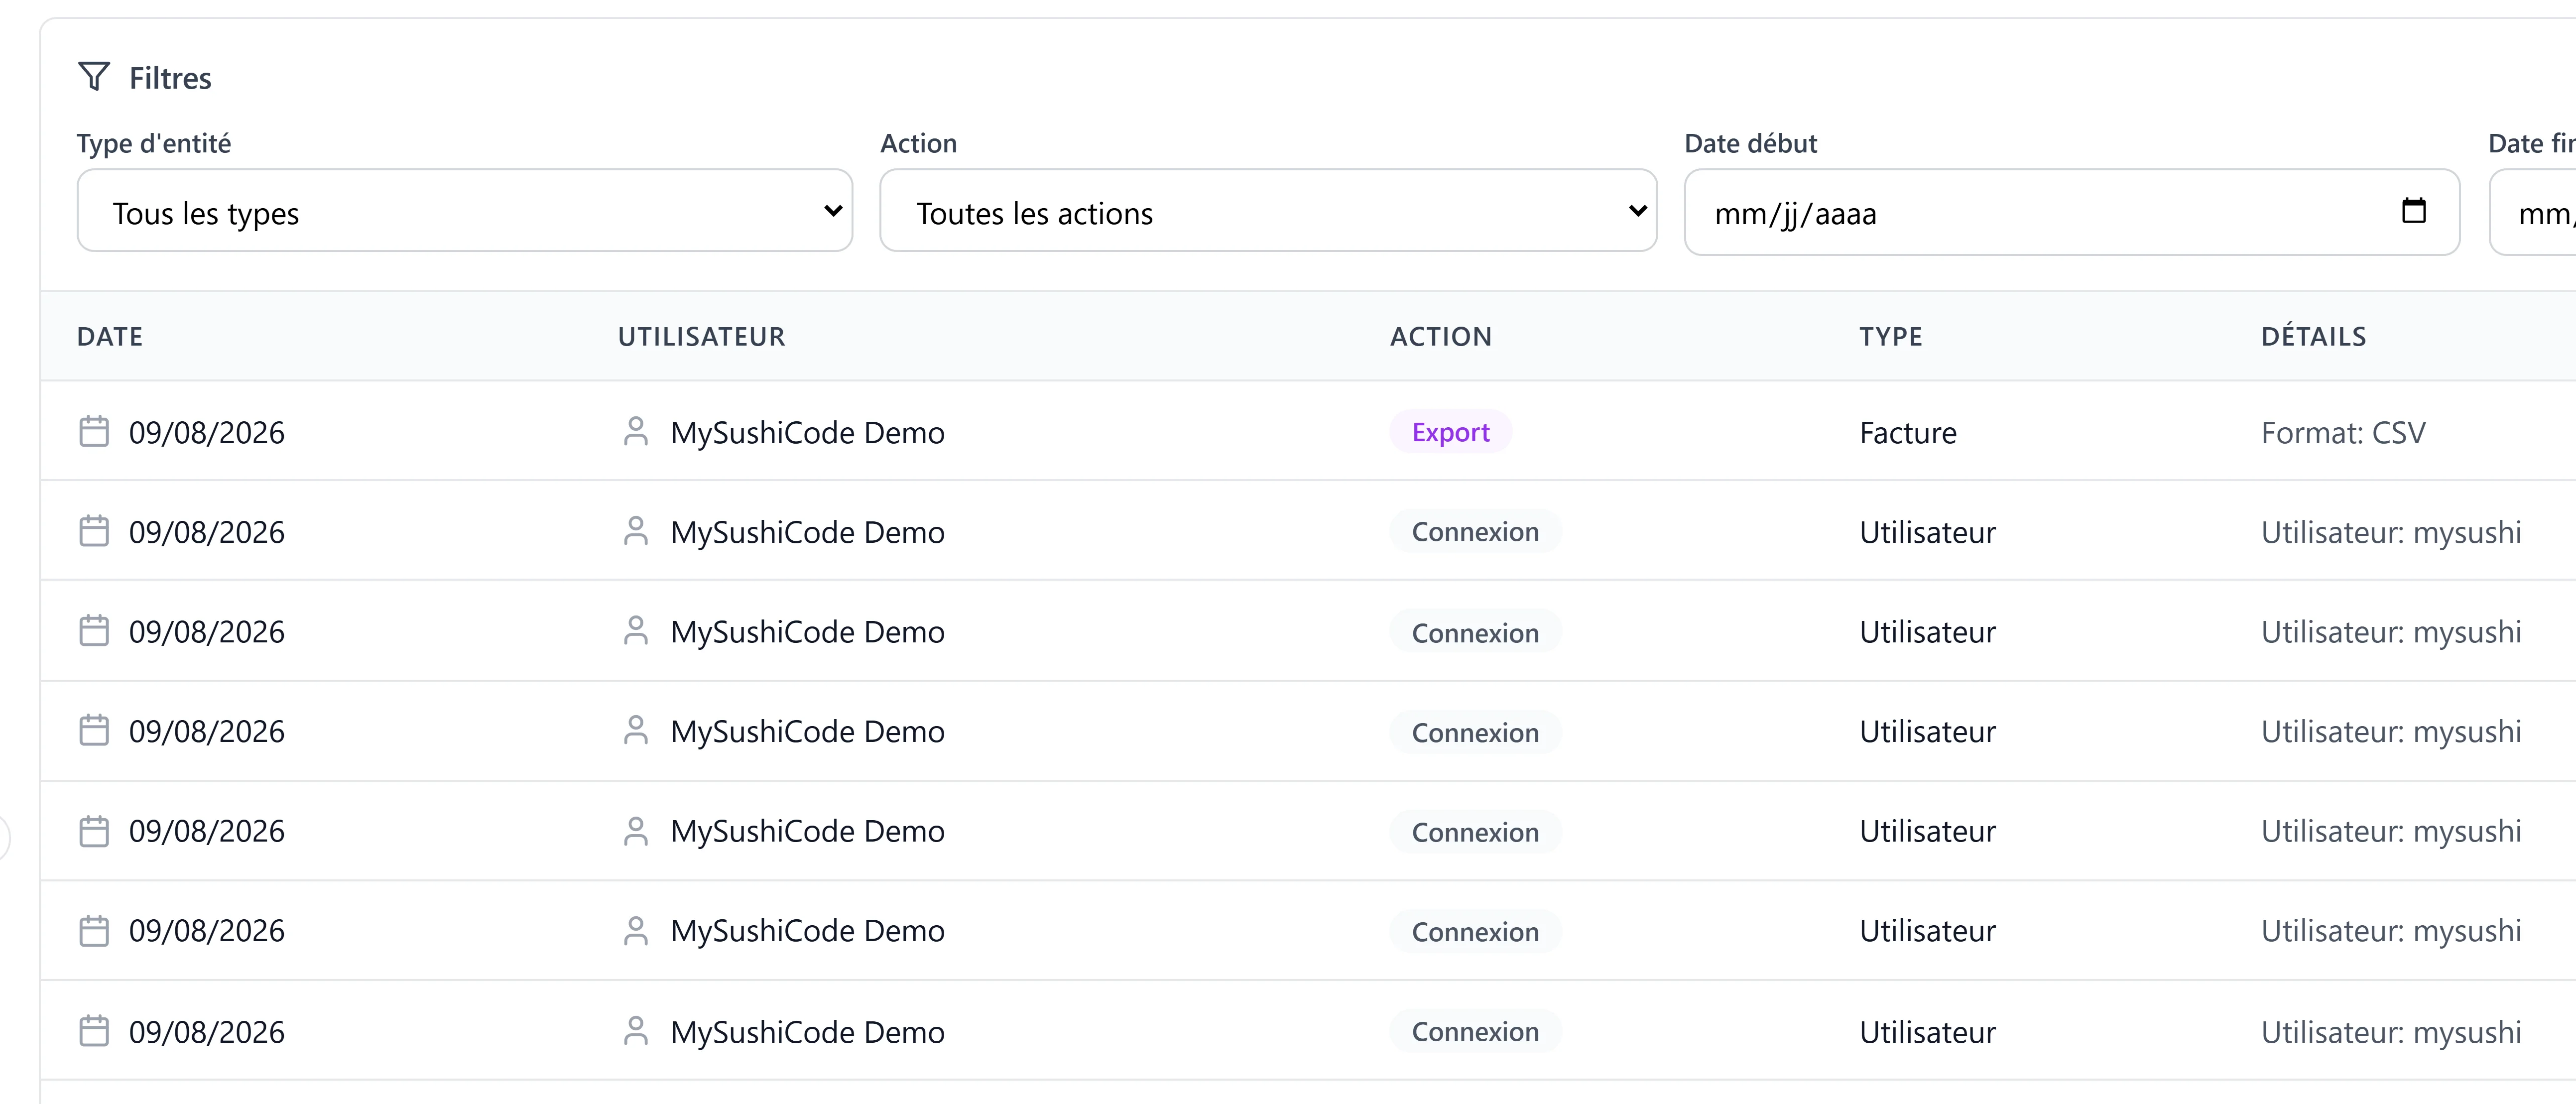Viewport: 2576px width, 1104px height.
Task: Focus the Date début date field
Action: 2071,212
